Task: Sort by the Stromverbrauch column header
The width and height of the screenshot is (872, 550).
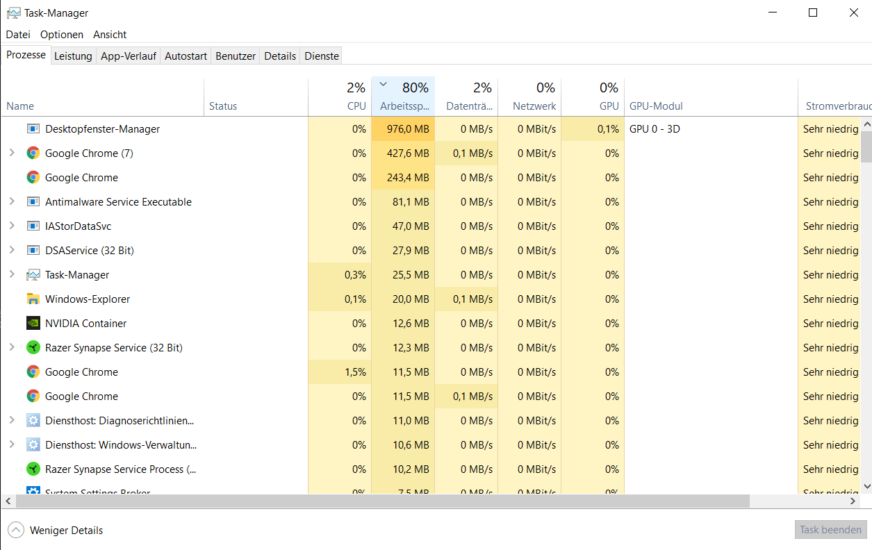Action: (x=835, y=97)
